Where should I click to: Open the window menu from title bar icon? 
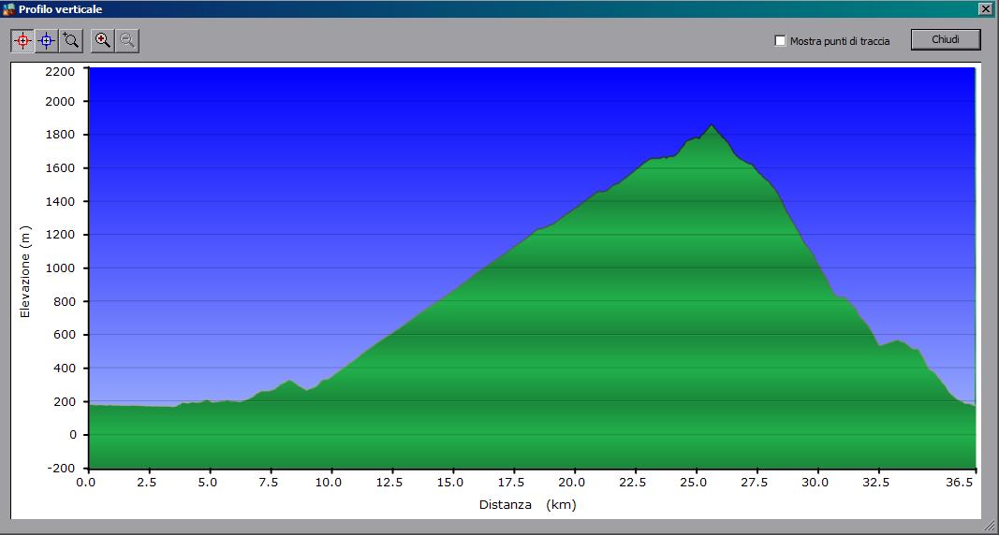coord(9,9)
